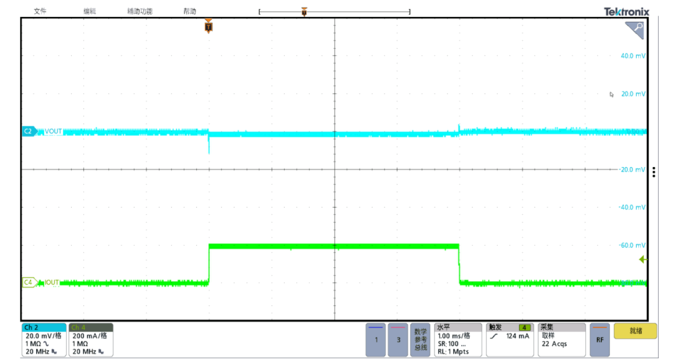Open the three-dot side panel handle
The height and width of the screenshot is (364, 673).
[654, 172]
